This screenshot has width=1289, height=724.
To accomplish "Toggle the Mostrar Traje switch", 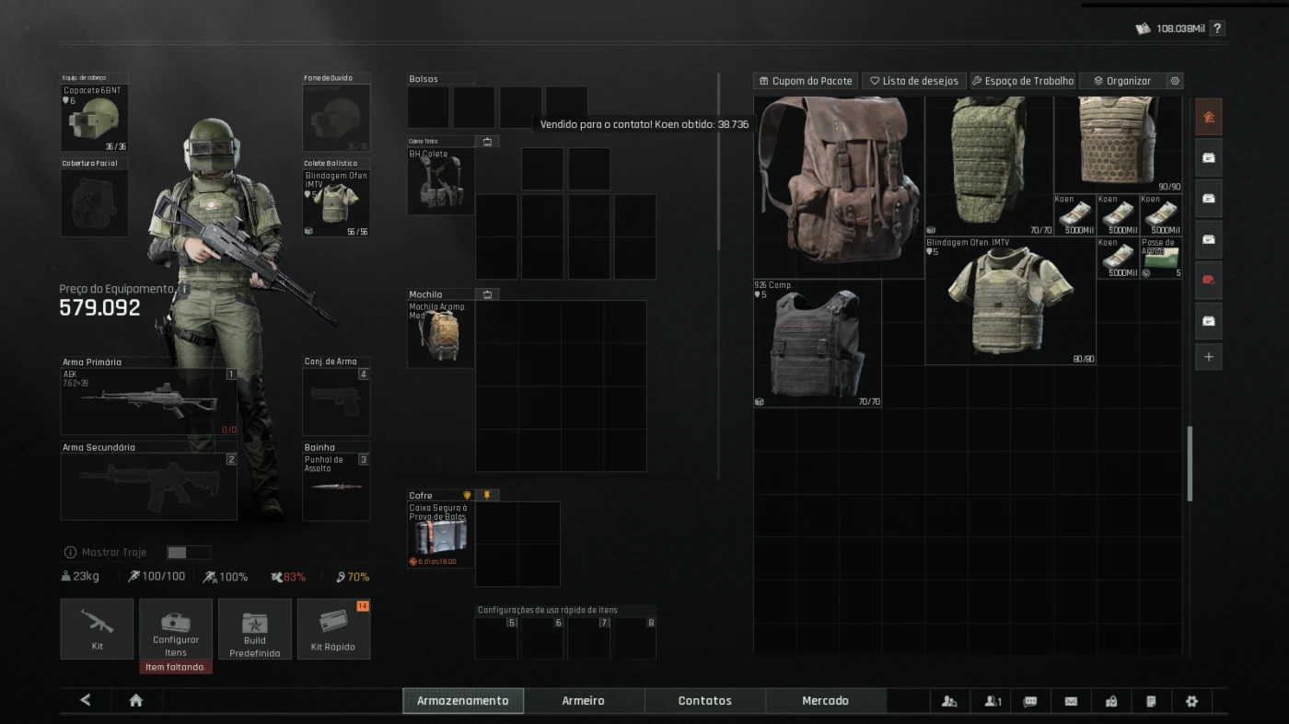I will tap(188, 553).
